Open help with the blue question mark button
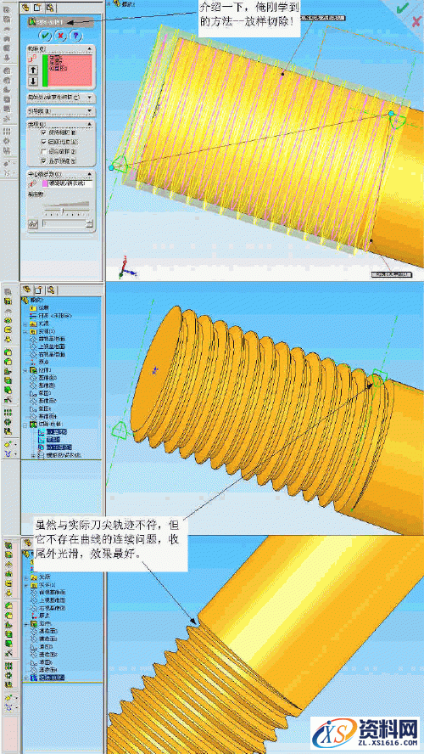Viewport: 424px width, 754px height. coord(75,36)
